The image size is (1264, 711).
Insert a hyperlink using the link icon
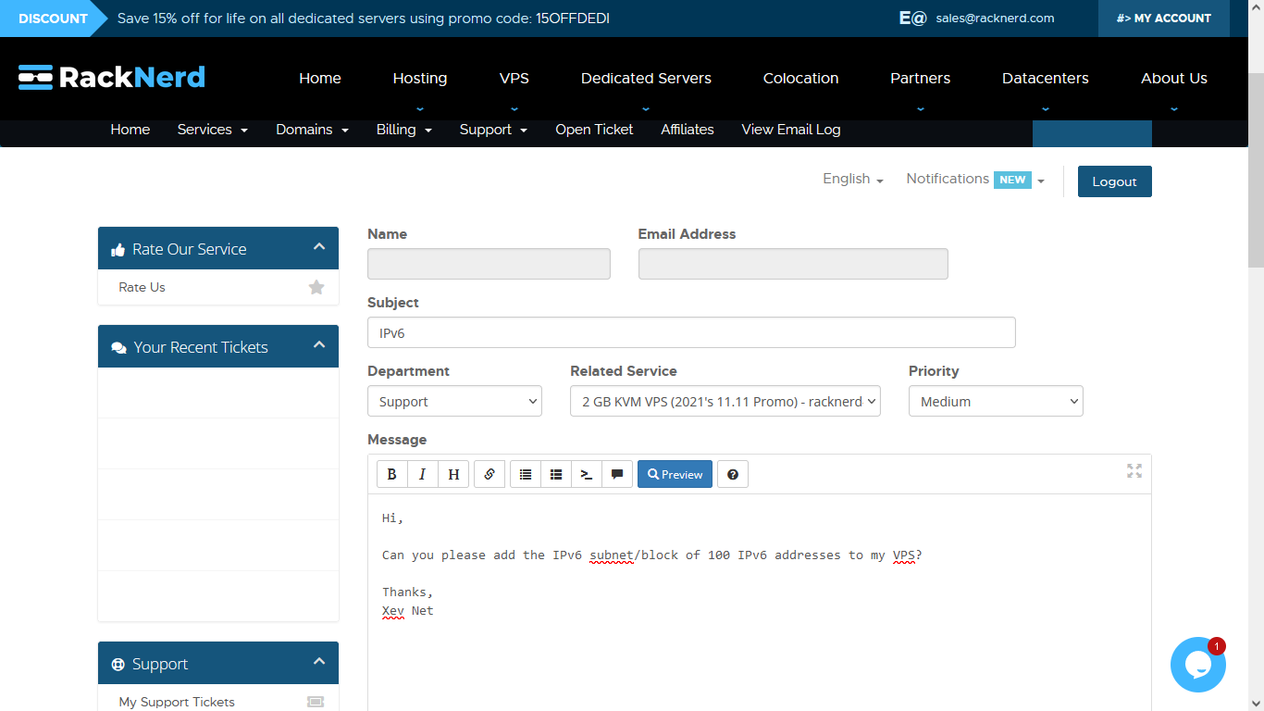pos(489,474)
